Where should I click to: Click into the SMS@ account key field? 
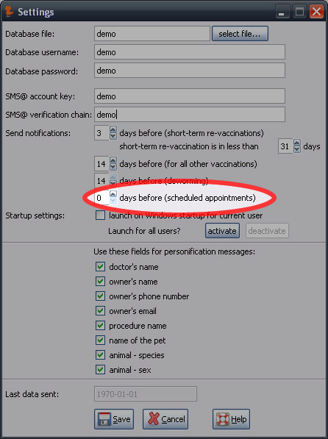tap(190, 96)
